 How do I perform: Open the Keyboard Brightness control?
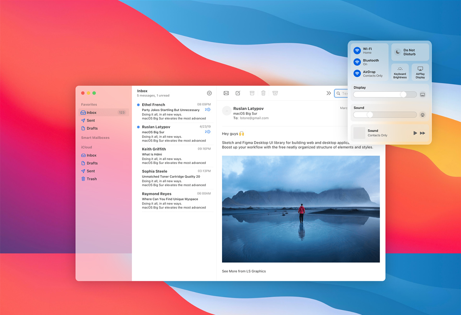click(x=400, y=72)
